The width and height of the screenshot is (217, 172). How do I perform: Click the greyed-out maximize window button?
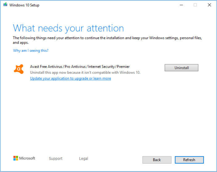195,5
